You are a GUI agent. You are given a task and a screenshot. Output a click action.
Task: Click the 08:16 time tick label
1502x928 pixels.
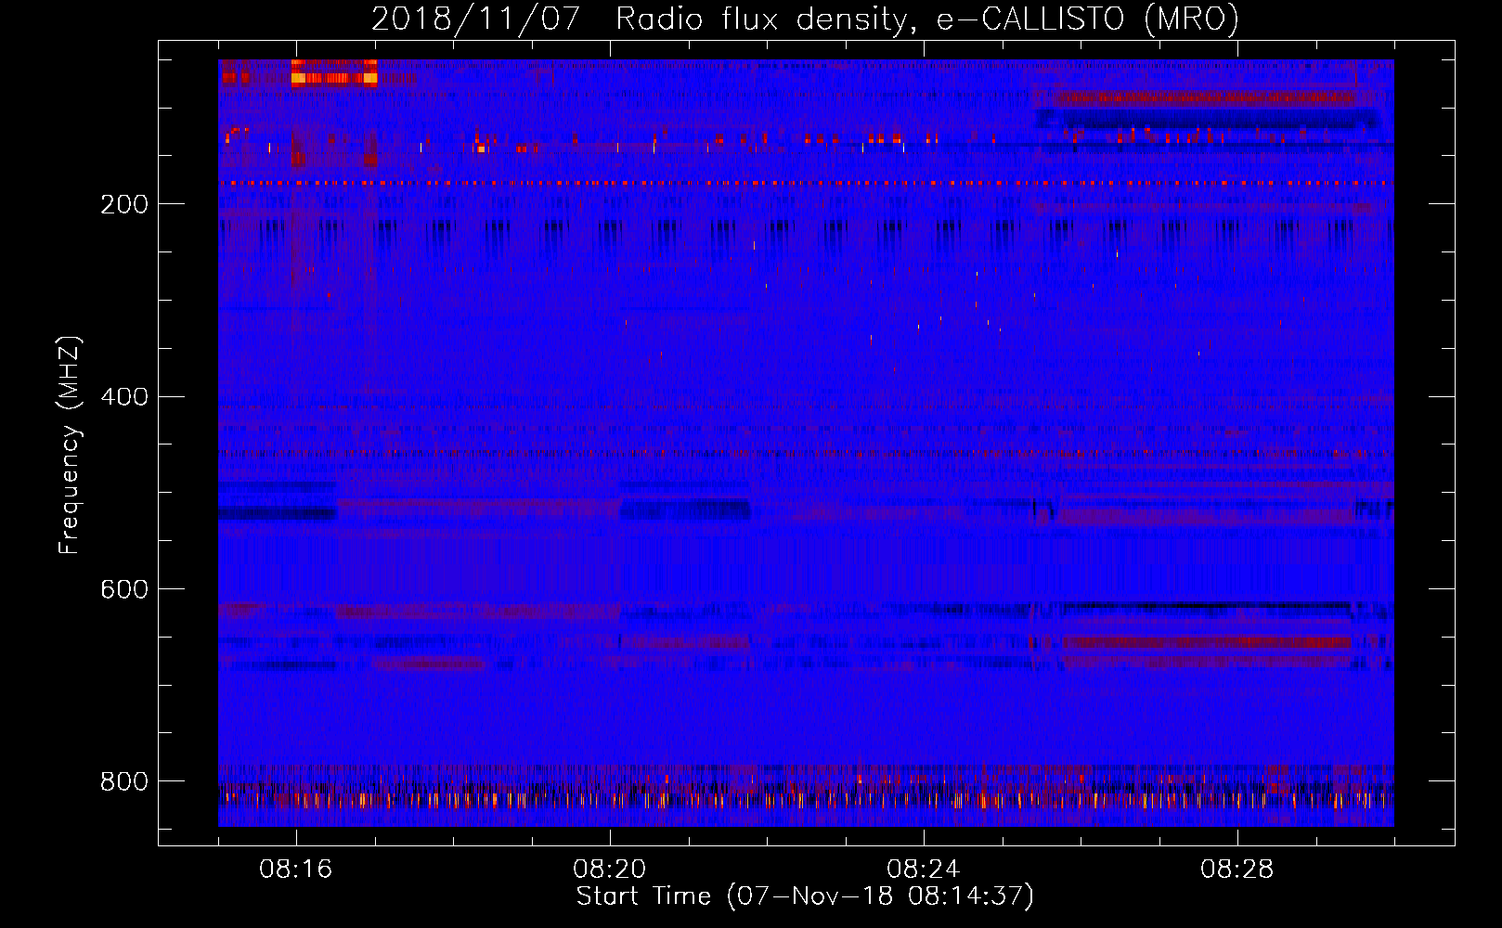tap(296, 870)
